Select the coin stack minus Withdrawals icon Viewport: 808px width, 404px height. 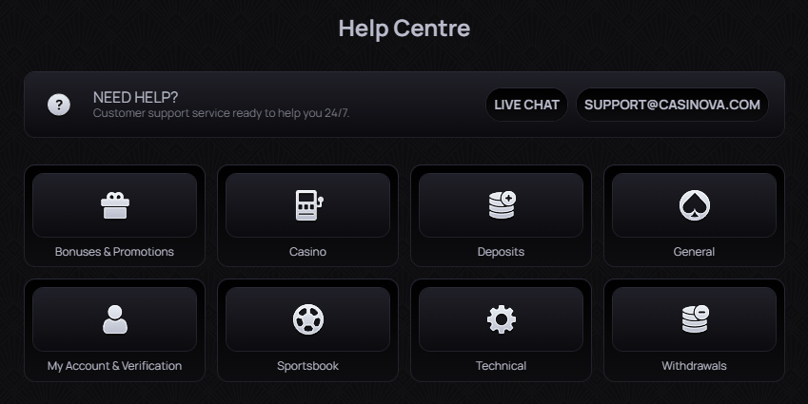pos(694,319)
